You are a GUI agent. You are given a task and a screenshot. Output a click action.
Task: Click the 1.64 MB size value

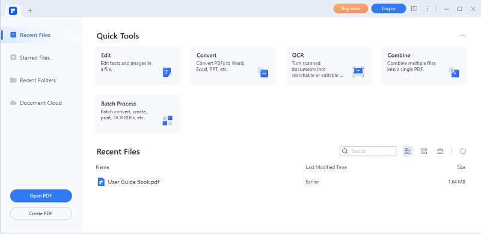coord(457,182)
